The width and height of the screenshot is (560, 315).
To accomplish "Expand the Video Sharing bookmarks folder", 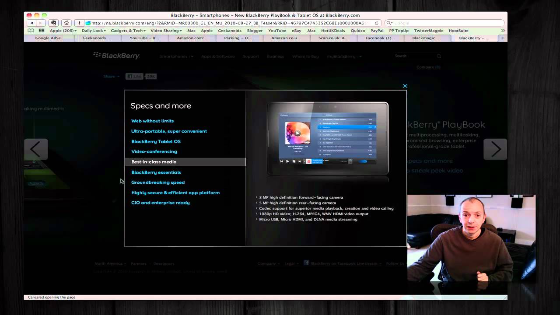I will click(166, 31).
